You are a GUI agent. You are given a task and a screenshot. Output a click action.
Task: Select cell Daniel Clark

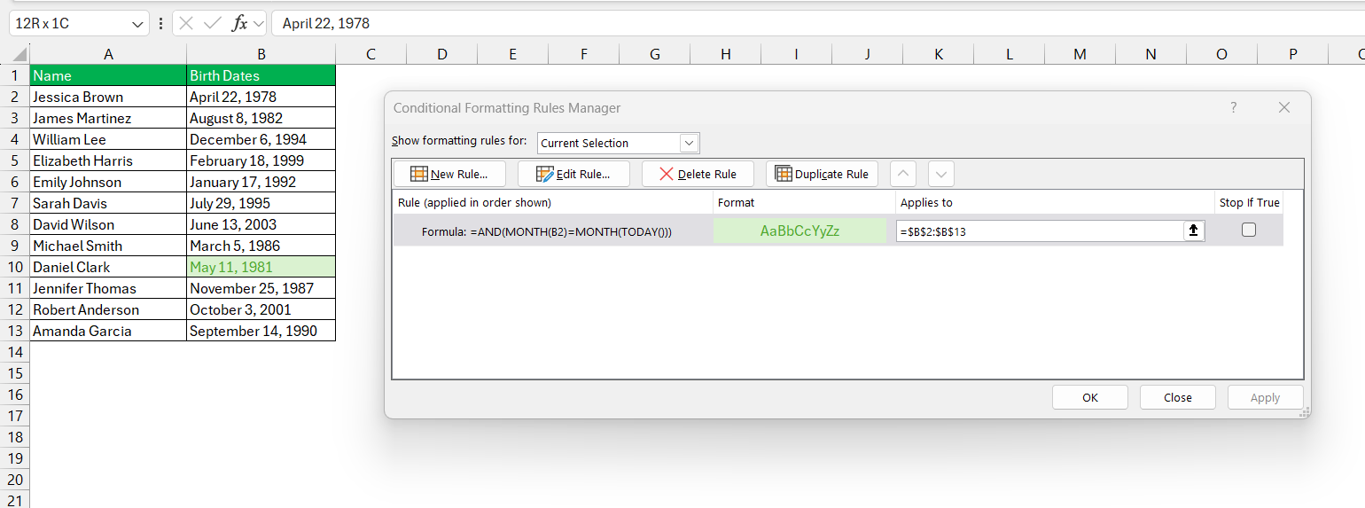108,267
